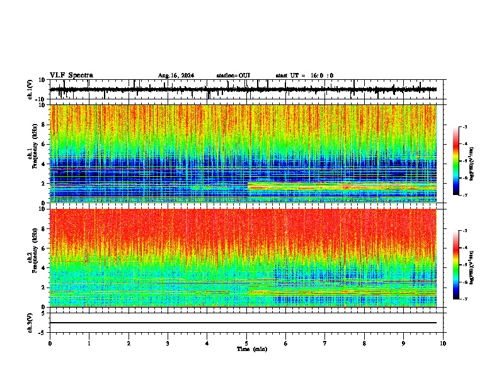Click the "-3" value on ch.1 color bar
The width and height of the screenshot is (499, 385).
464,126
